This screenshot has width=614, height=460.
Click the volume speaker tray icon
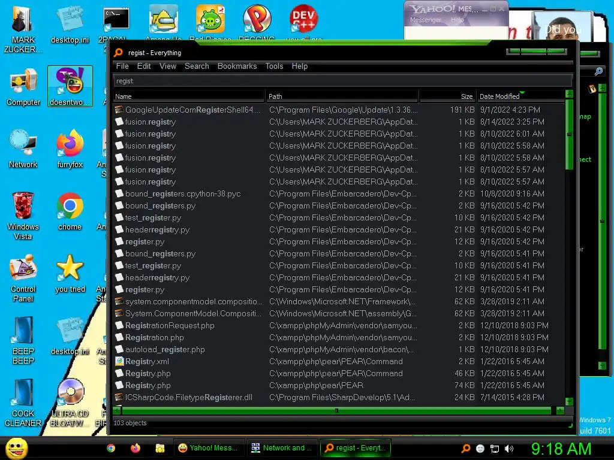tap(509, 449)
